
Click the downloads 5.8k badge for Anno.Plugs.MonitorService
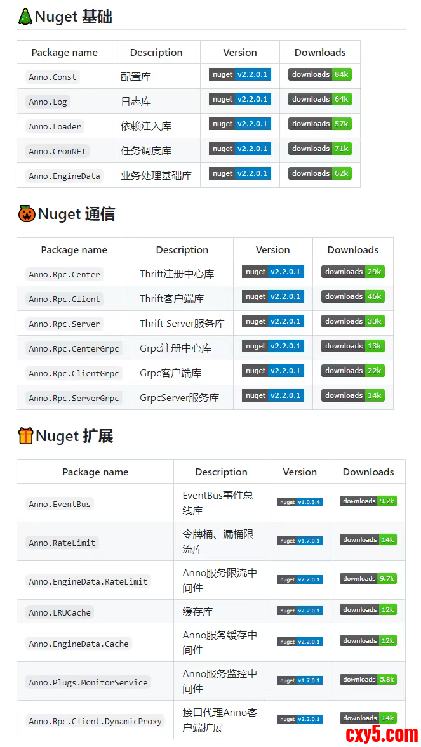coord(368,680)
